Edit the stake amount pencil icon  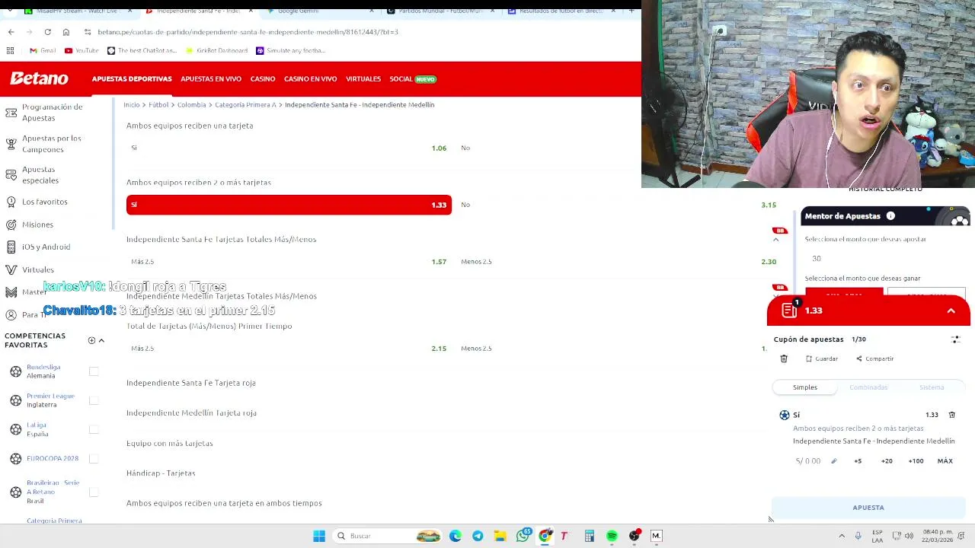point(833,460)
